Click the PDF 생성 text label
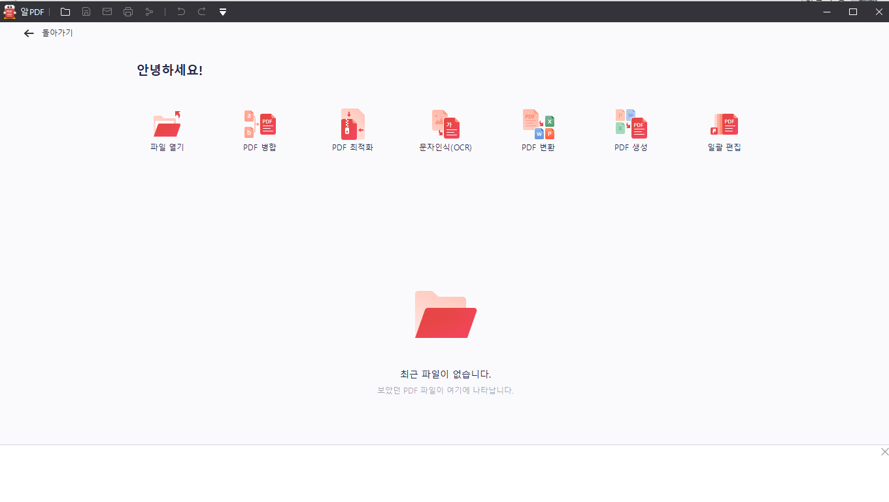This screenshot has height=502, width=889. coord(631,148)
